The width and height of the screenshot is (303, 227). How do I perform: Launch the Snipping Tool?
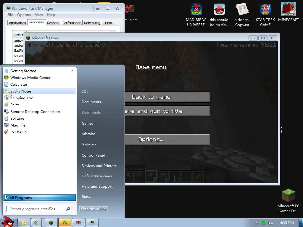(40, 98)
